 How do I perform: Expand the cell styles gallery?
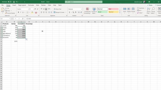[120, 12]
